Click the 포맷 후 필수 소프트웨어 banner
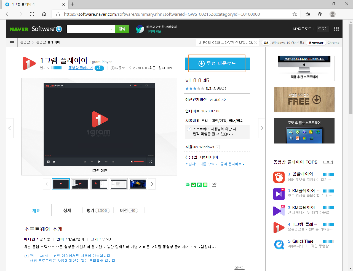Viewport: 353px width, 271px height. tap(304, 131)
